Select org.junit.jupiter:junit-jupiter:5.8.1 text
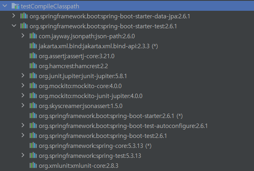The width and height of the screenshot is (254, 171). click(83, 76)
